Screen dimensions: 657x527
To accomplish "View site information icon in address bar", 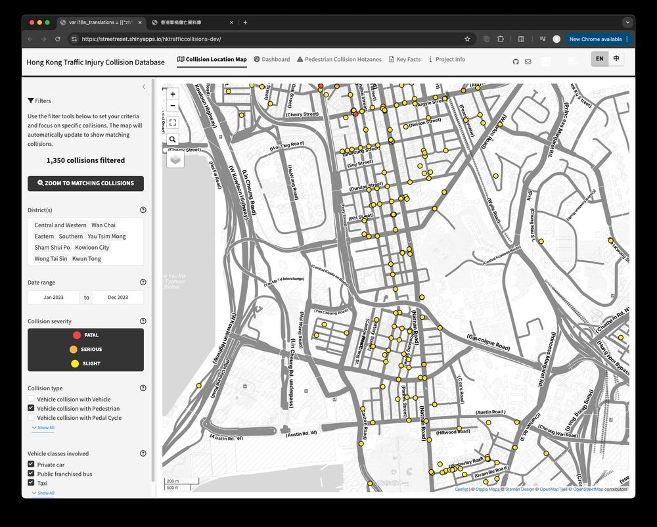I will [x=74, y=39].
